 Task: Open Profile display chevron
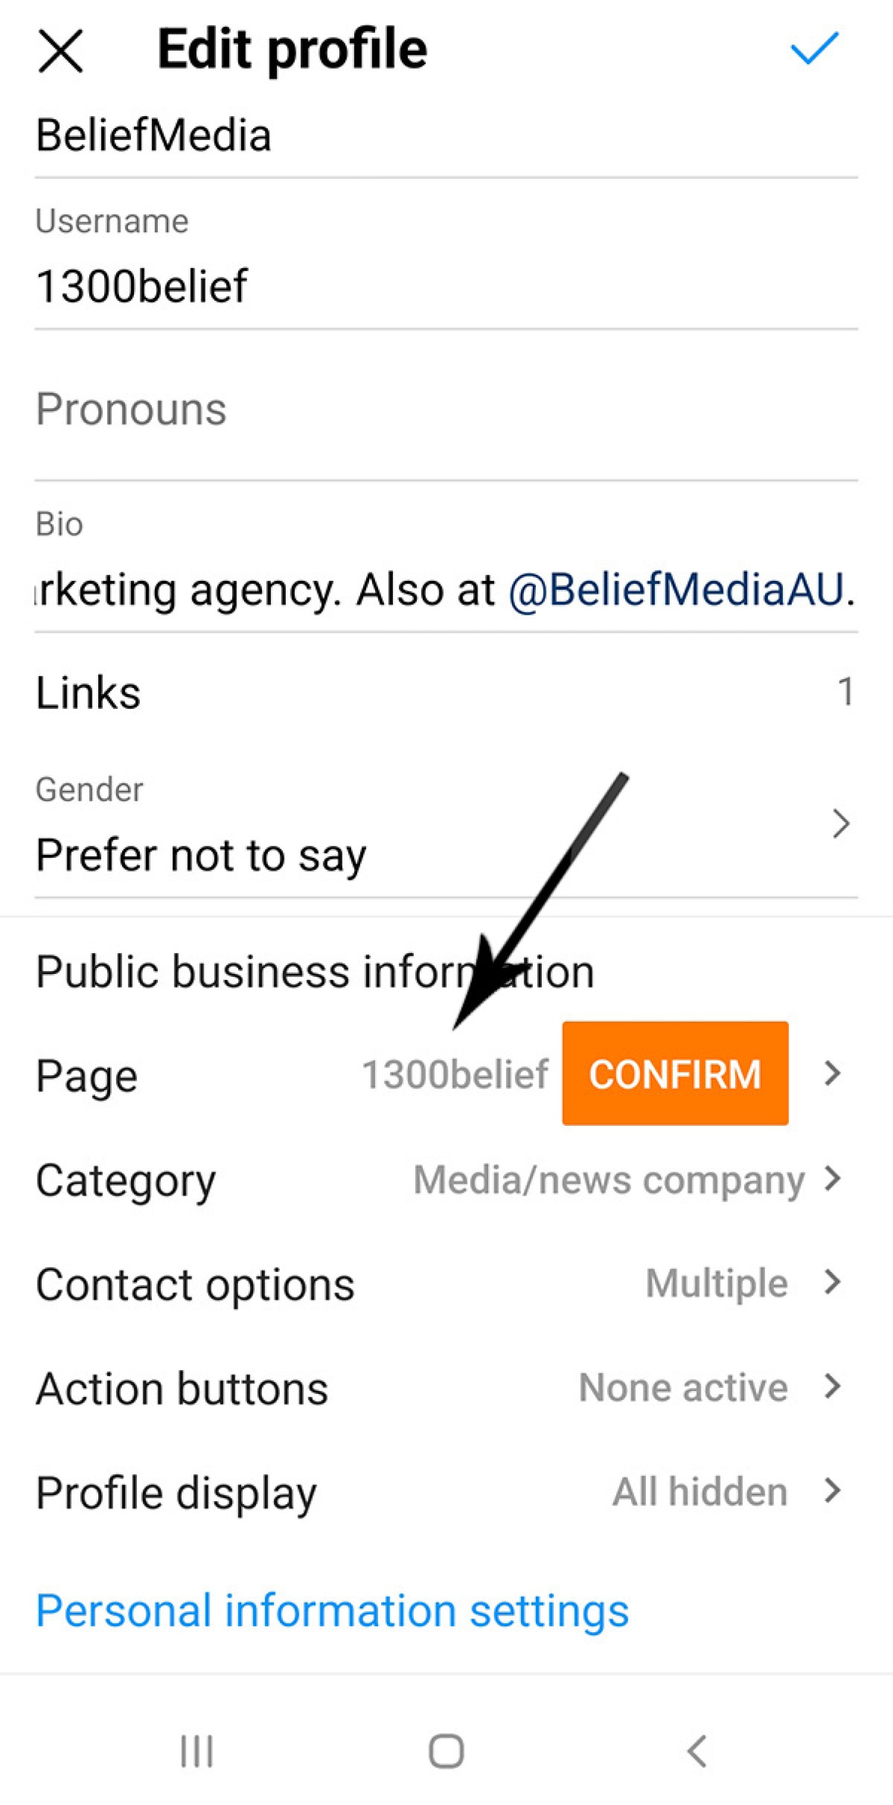tap(832, 1490)
